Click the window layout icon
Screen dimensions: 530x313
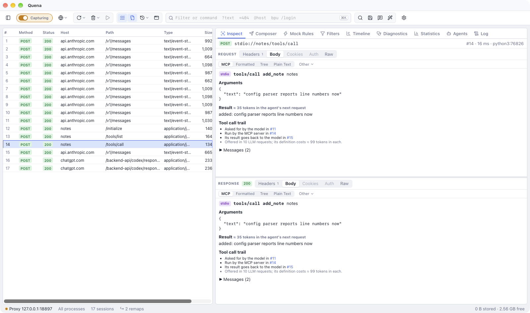(157, 18)
